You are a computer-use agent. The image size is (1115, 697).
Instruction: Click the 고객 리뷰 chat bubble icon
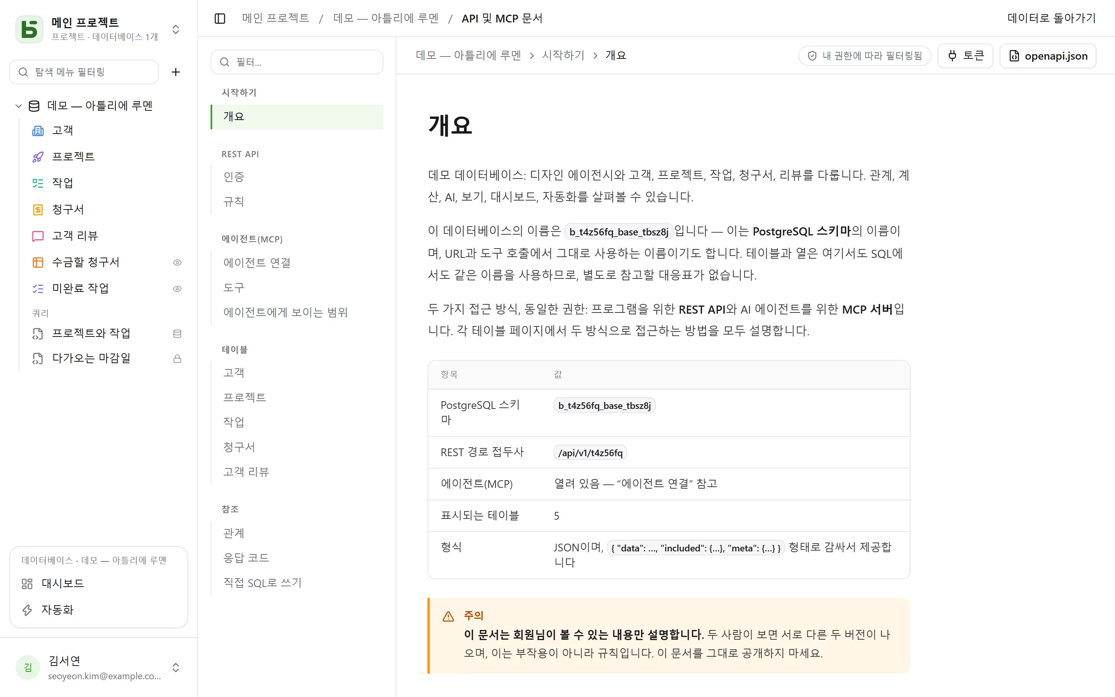(x=38, y=236)
